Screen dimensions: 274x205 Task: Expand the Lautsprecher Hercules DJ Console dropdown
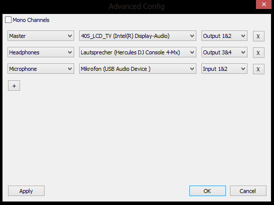tap(138, 52)
